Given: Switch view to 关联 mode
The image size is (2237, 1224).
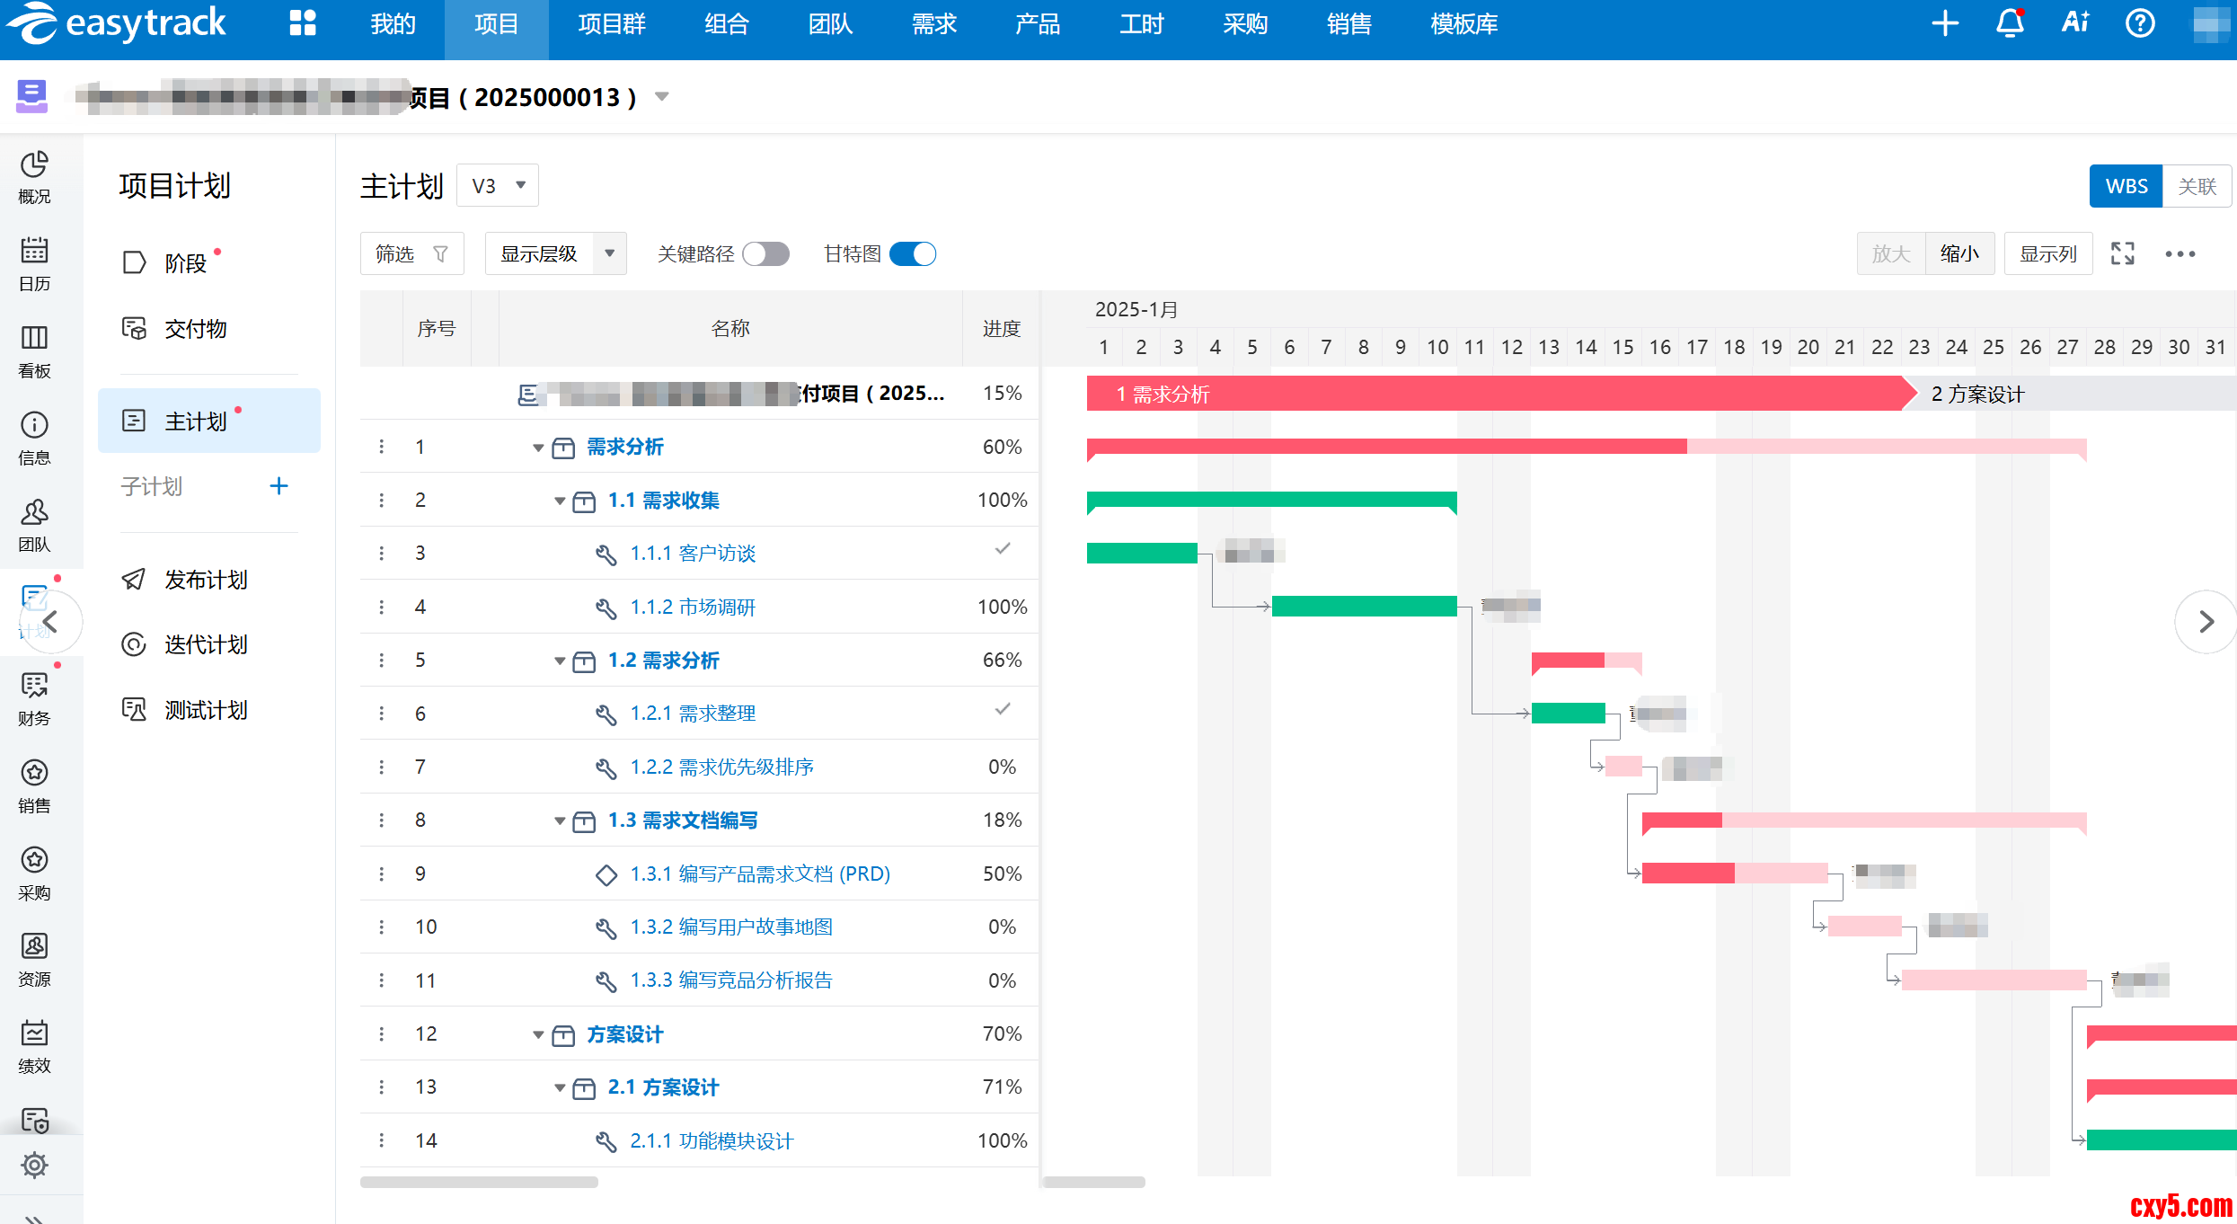Looking at the screenshot, I should tap(2197, 186).
